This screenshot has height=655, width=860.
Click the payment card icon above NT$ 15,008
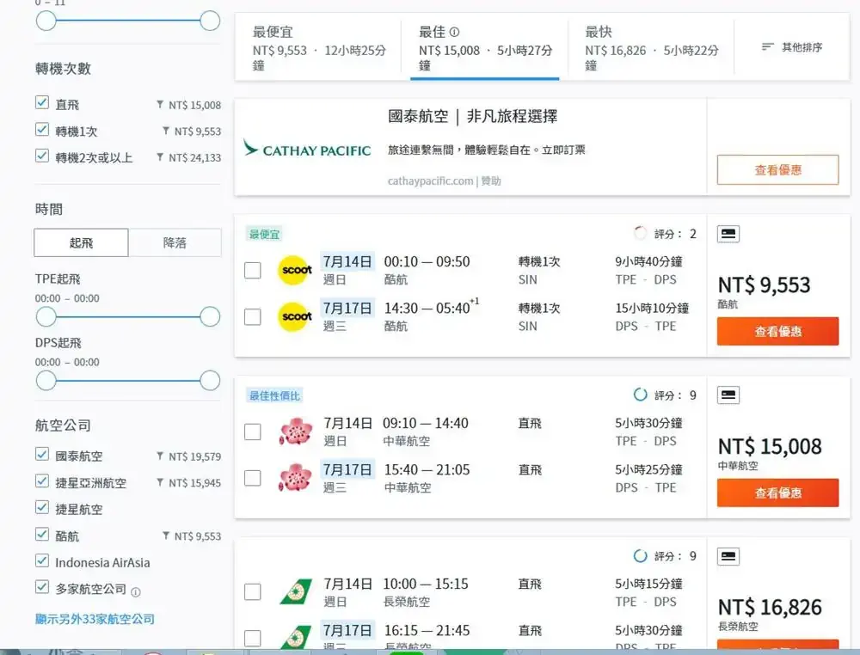pos(728,395)
